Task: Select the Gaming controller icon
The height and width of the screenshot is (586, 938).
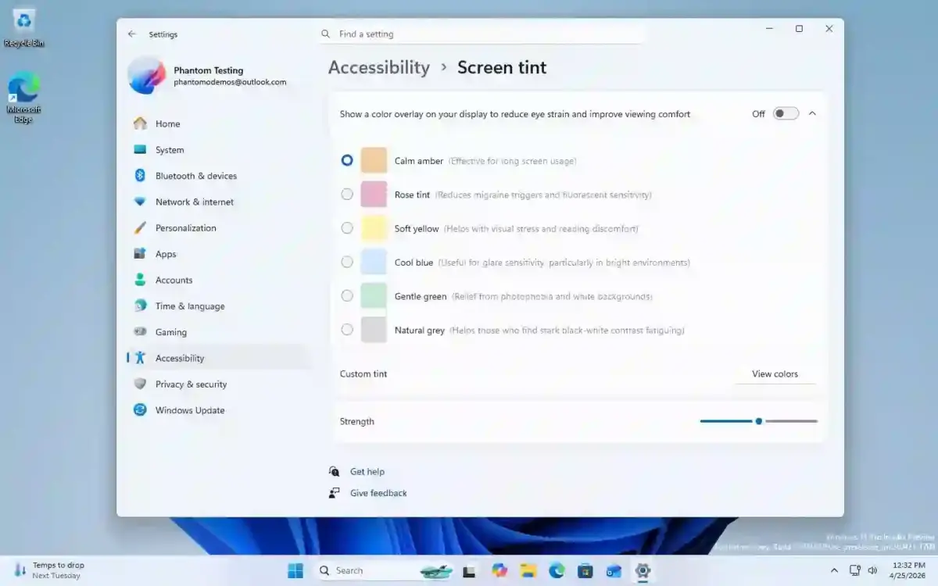Action: pyautogui.click(x=141, y=332)
